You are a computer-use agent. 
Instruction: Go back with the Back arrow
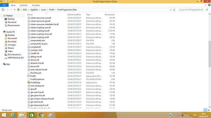[x=3, y=10]
